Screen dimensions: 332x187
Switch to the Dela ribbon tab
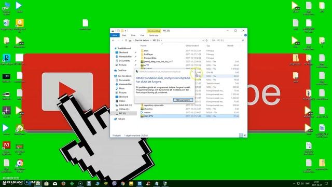point(133,35)
